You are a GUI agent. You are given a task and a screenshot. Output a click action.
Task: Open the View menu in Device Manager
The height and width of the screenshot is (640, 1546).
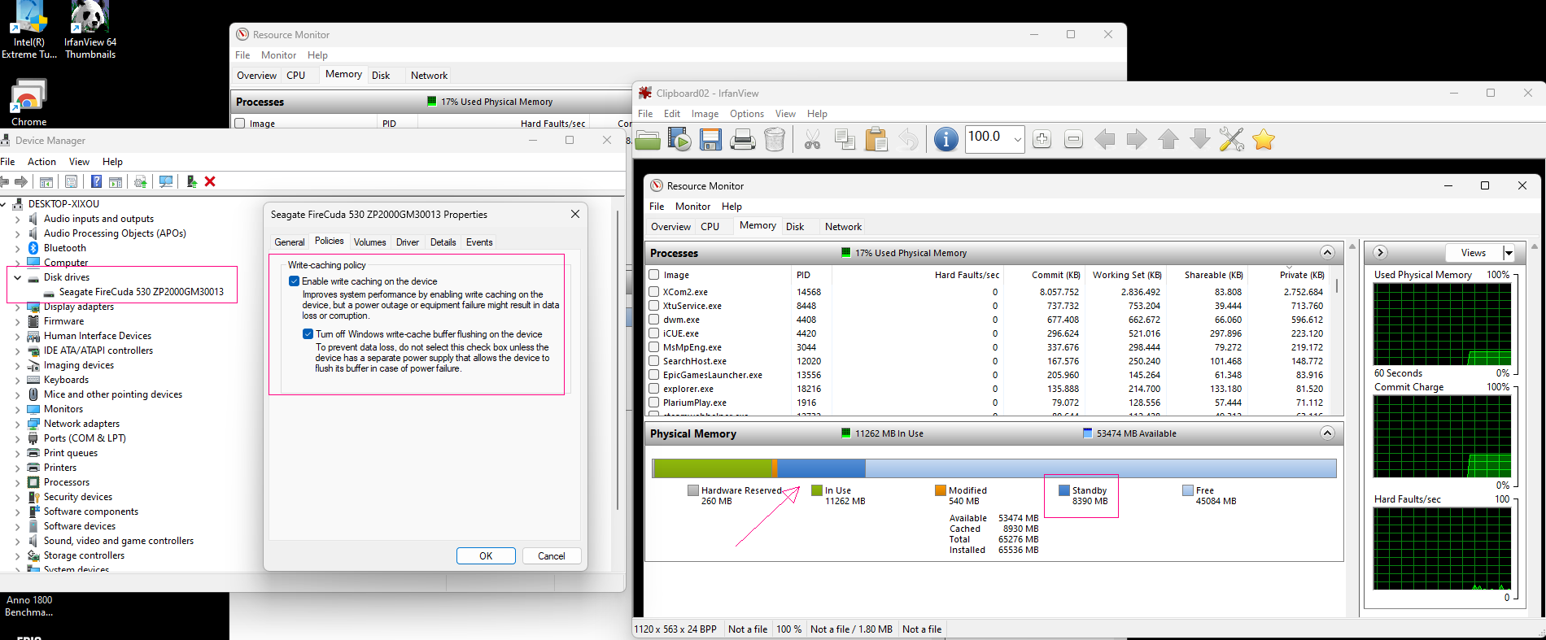pos(79,162)
